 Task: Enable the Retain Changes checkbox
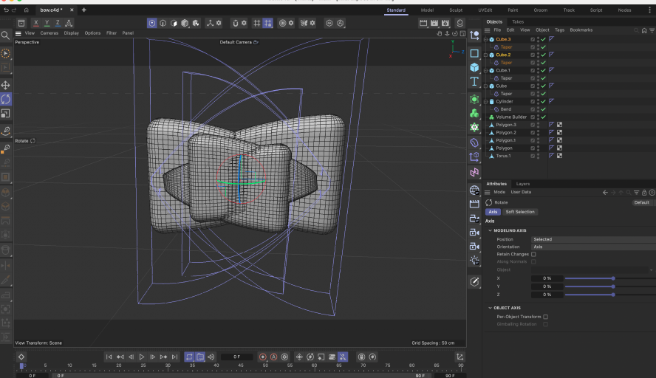tap(533, 254)
